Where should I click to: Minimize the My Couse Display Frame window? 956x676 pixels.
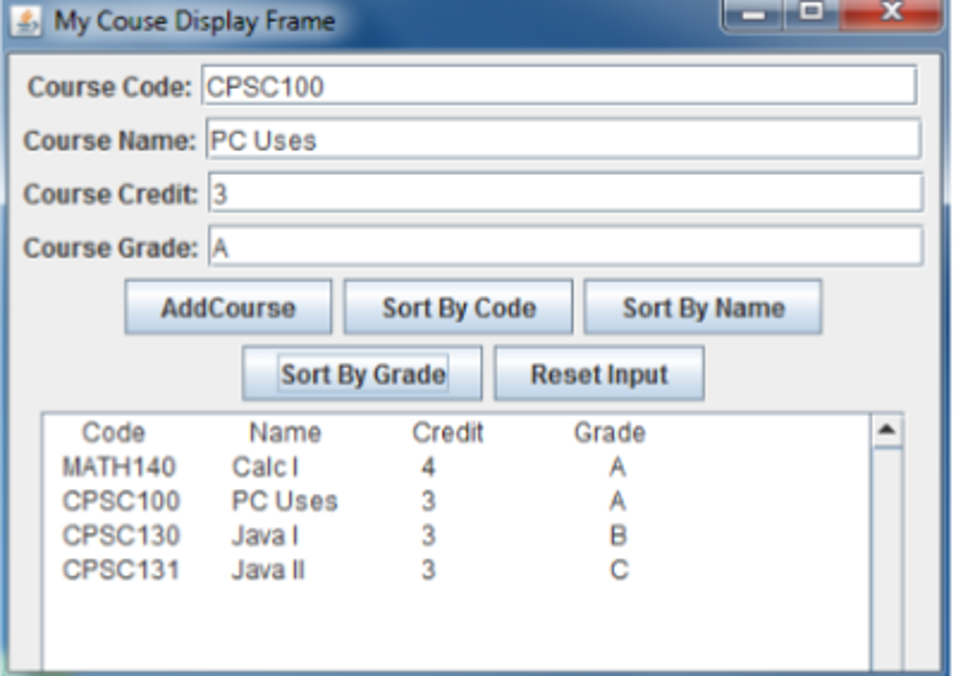pos(753,15)
